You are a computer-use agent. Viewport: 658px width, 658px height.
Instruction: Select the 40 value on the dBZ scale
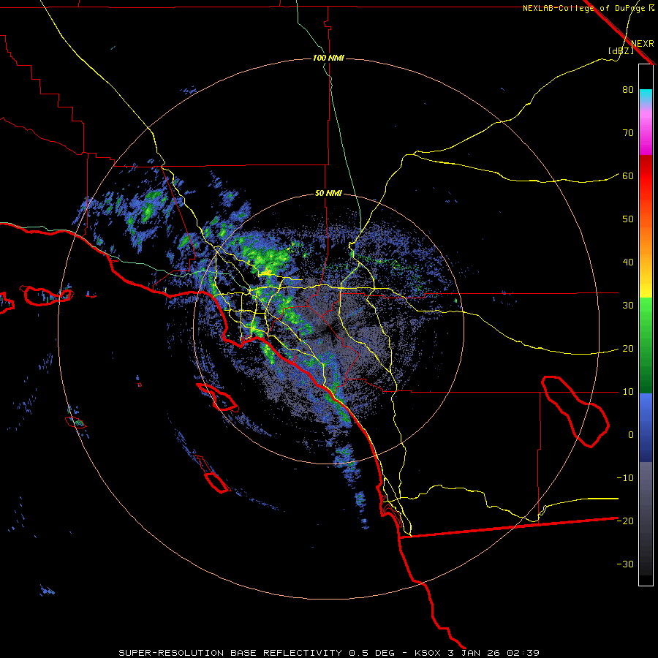(x=628, y=262)
